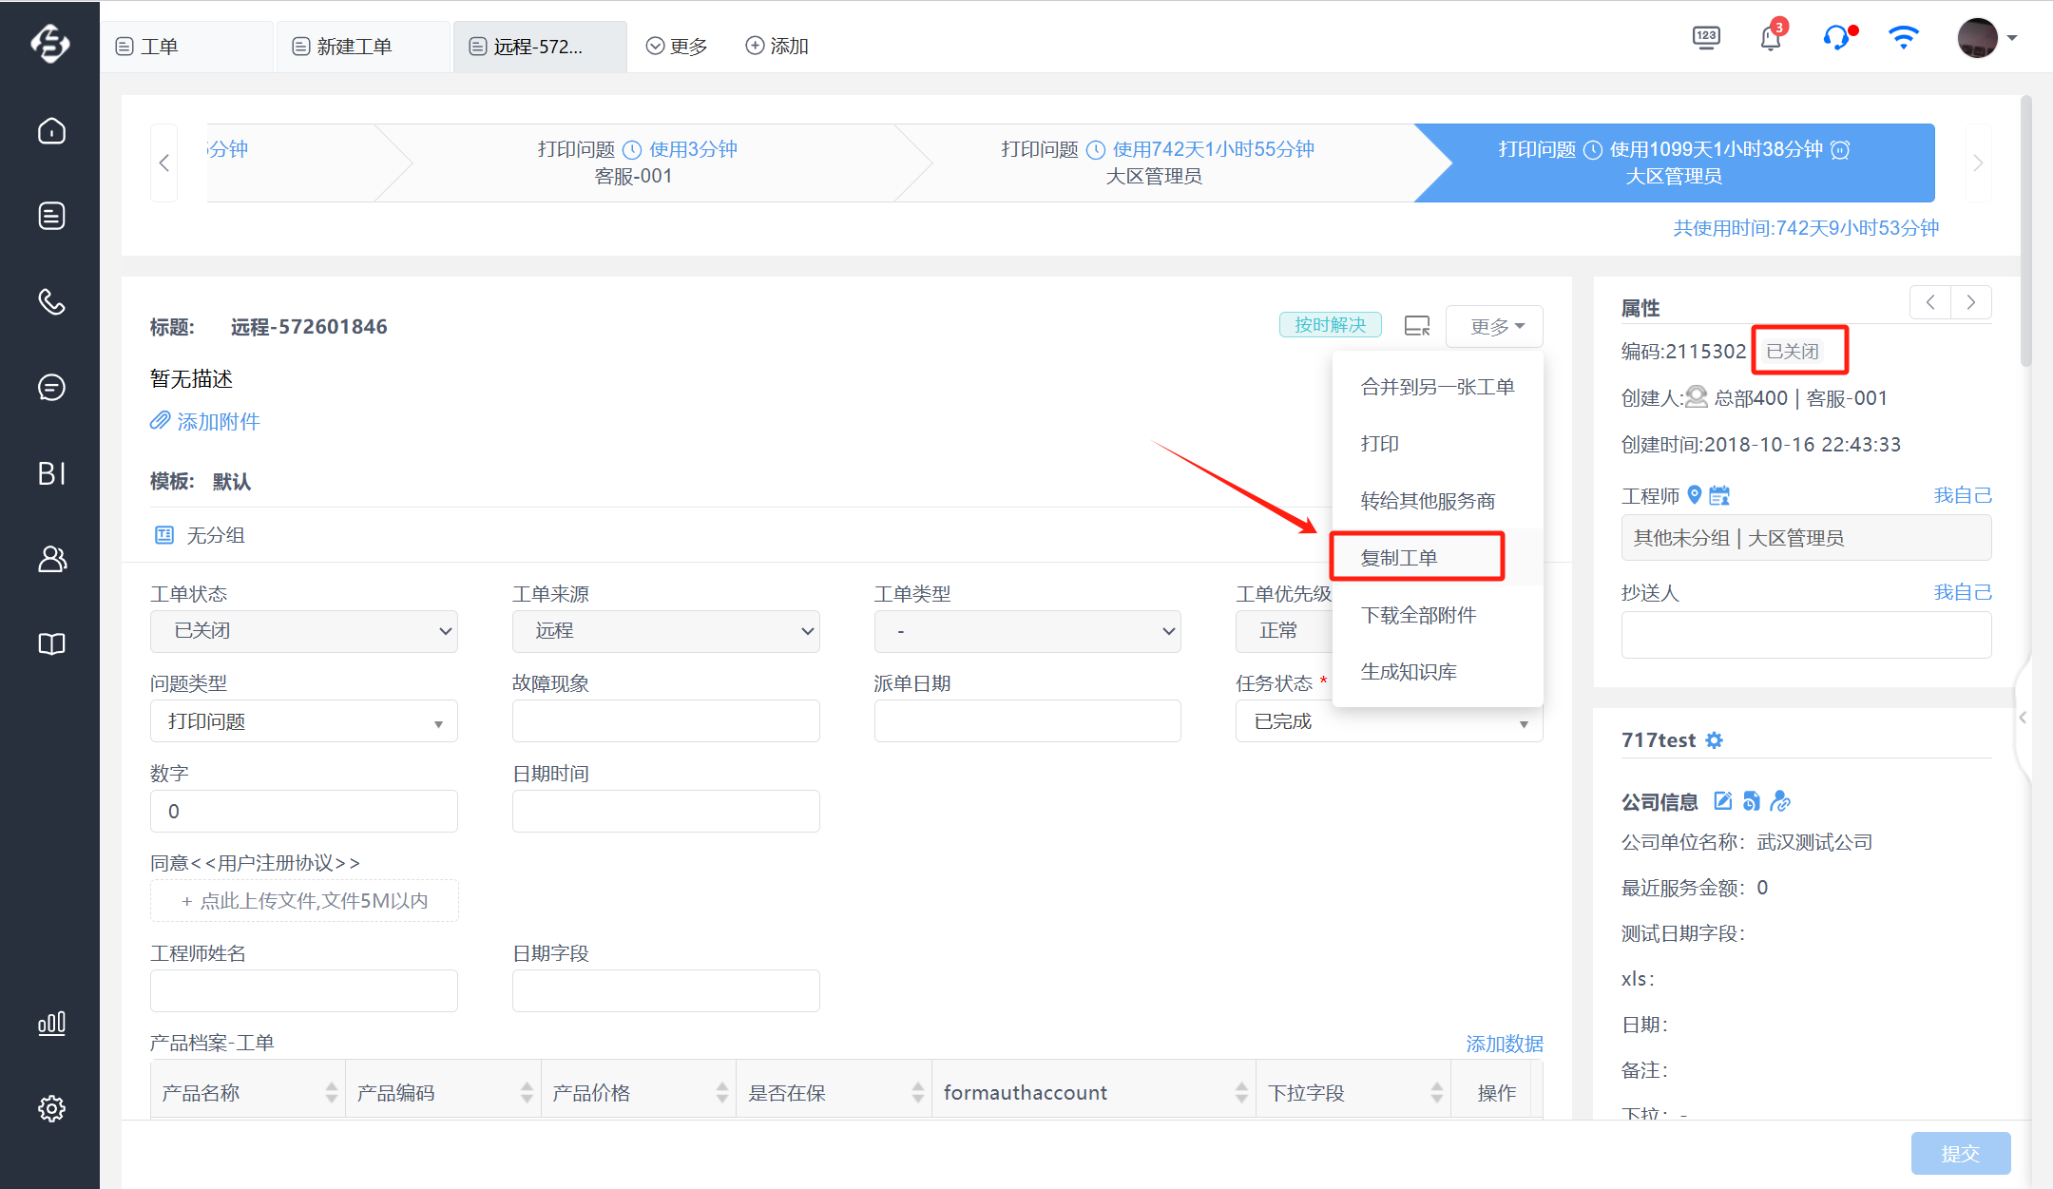Viewport: 2053px width, 1189px height.
Task: Expand the 工单状态 dropdown
Action: point(304,631)
